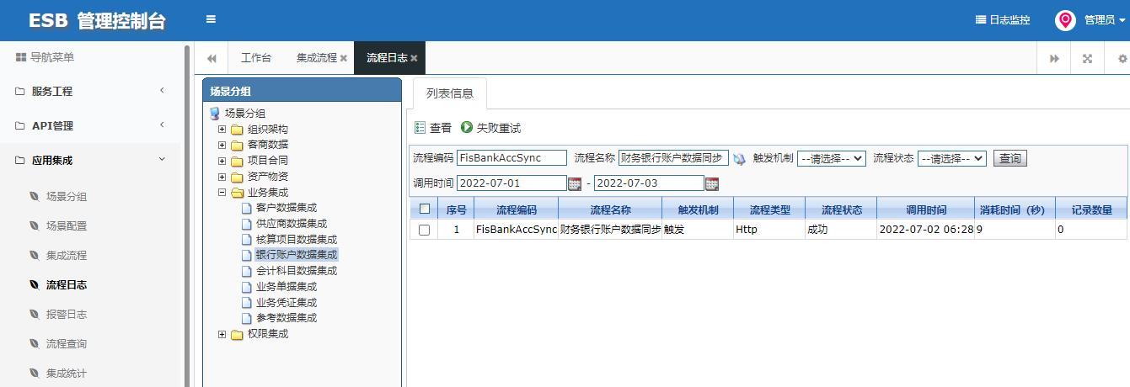
Task: Click the 成功 status cell
Action: (x=840, y=230)
